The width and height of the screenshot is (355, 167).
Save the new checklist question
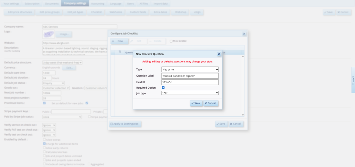point(196,103)
